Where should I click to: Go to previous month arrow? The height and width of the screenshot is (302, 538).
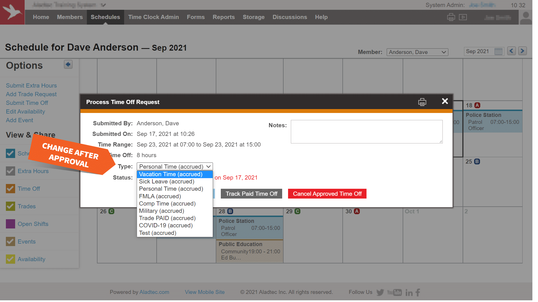pos(511,51)
